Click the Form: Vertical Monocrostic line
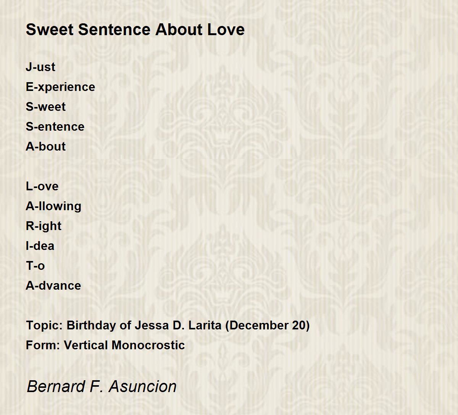The width and height of the screenshot is (458, 415). 105,345
